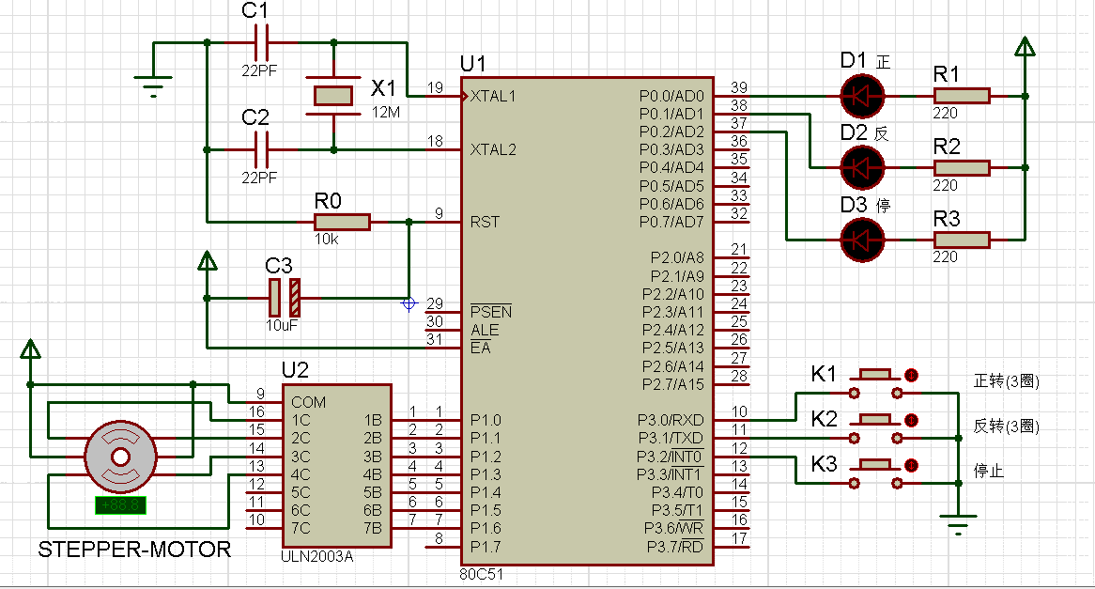Click the X1 reference label
Viewport: 1095px width, 589px height.
click(383, 88)
